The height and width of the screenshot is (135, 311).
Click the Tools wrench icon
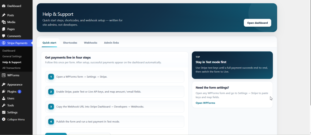click(4, 106)
